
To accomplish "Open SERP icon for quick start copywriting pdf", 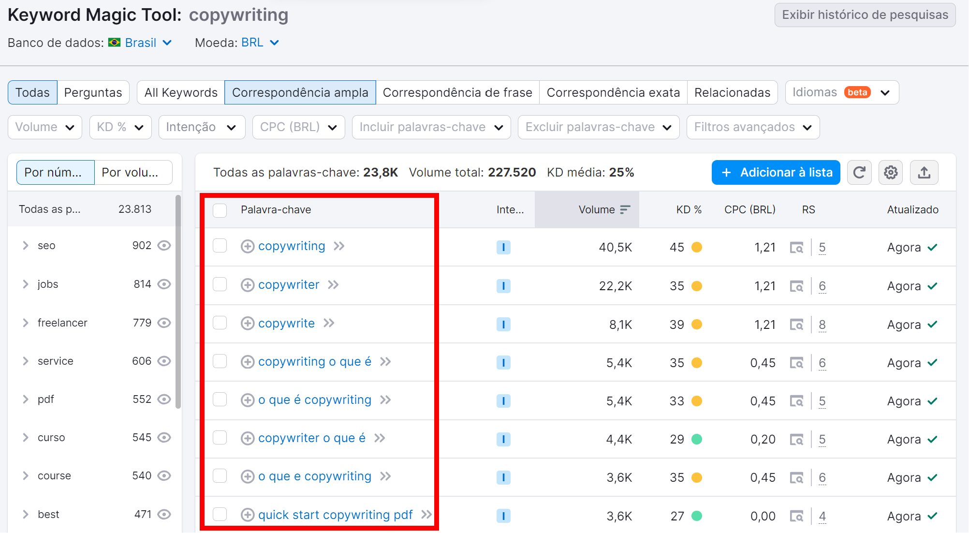I will (796, 516).
